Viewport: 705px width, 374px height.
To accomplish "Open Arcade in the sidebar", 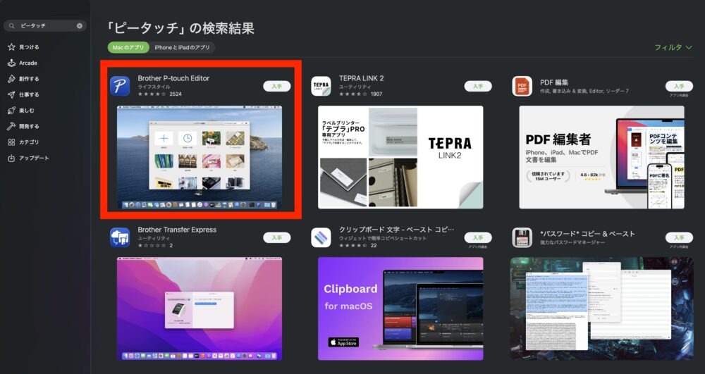I will pos(28,63).
